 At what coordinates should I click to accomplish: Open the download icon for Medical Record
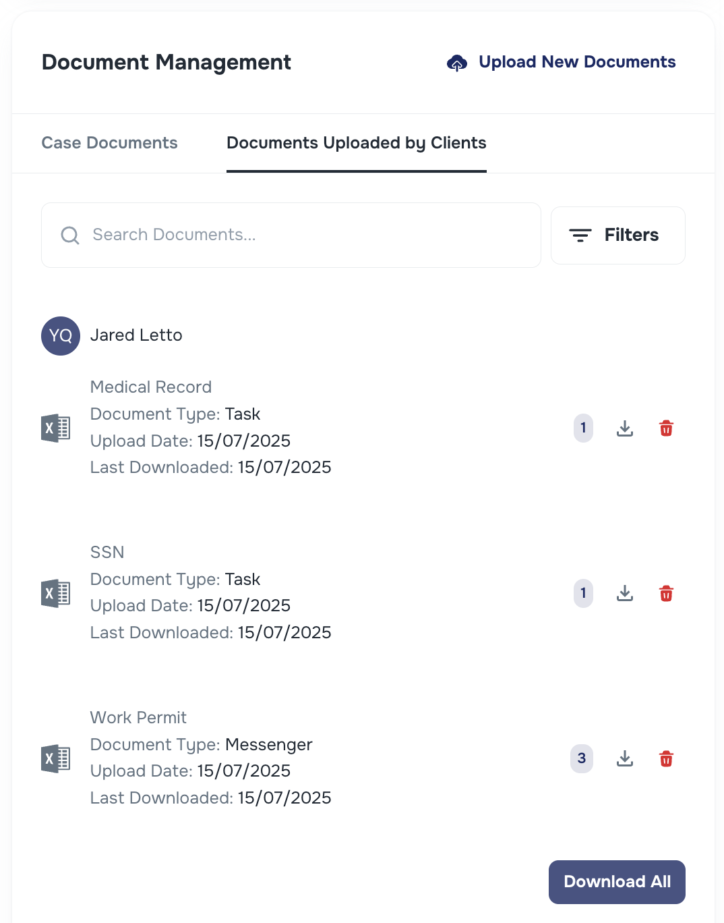(x=624, y=428)
